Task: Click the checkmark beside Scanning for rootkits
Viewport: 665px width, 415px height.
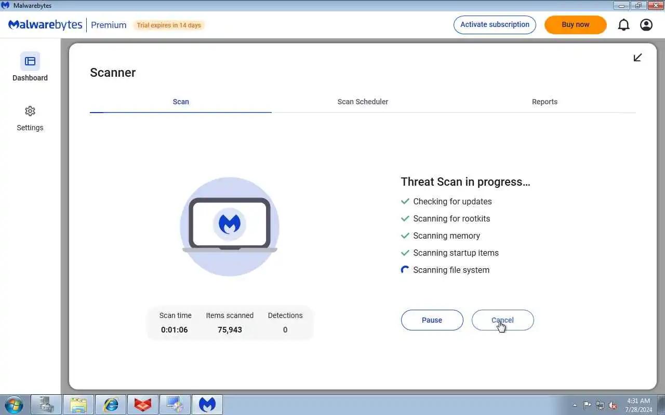Action: pyautogui.click(x=405, y=218)
